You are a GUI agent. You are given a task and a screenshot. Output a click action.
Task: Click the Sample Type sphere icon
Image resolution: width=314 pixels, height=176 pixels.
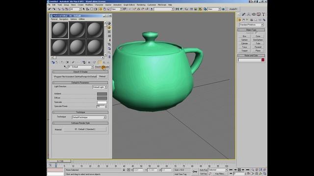point(109,23)
